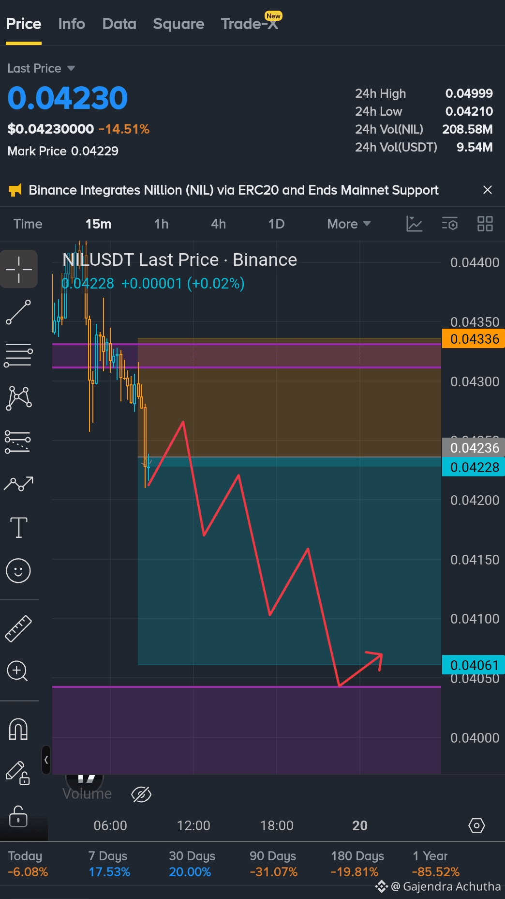Click the NILUSDT Last Price chart title

pos(180,260)
